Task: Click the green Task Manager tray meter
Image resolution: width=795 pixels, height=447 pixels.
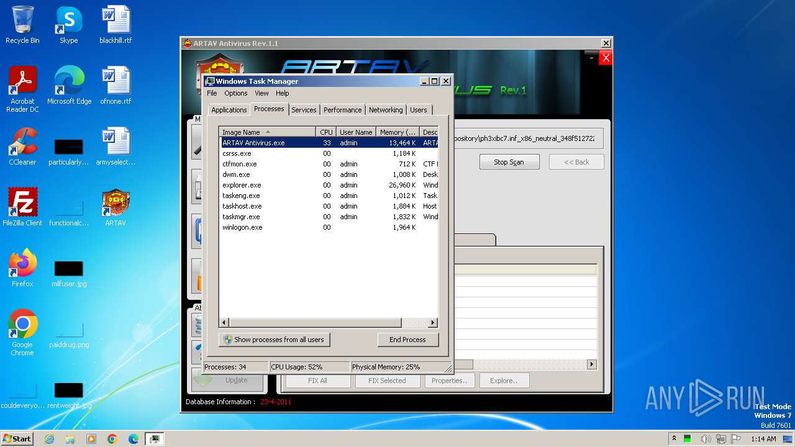Action: (x=688, y=439)
